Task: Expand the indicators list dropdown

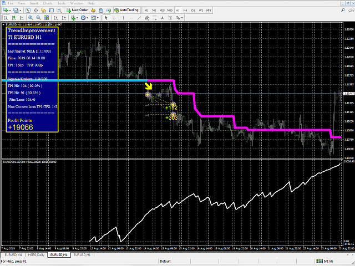Action: click(77, 18)
